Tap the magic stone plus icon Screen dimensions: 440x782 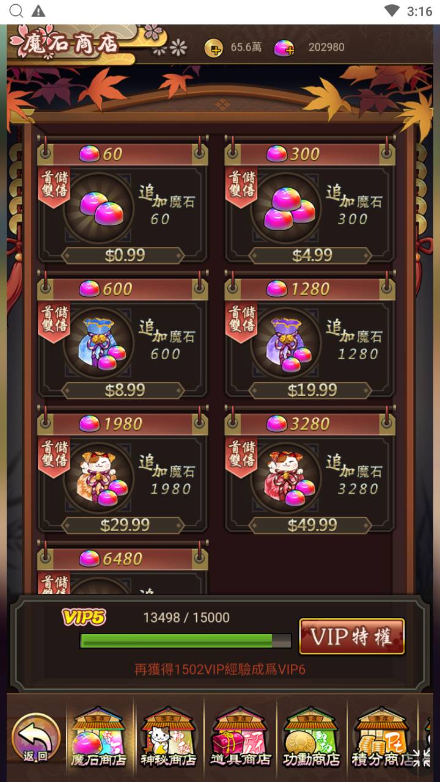[284, 48]
